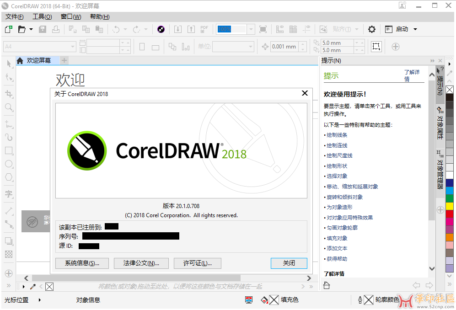Open the workspace 启动 dropdown
456x310 pixels.
tap(415, 29)
